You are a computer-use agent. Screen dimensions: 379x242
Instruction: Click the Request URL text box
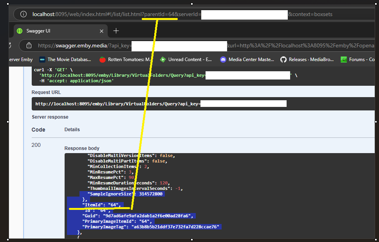pos(117,104)
